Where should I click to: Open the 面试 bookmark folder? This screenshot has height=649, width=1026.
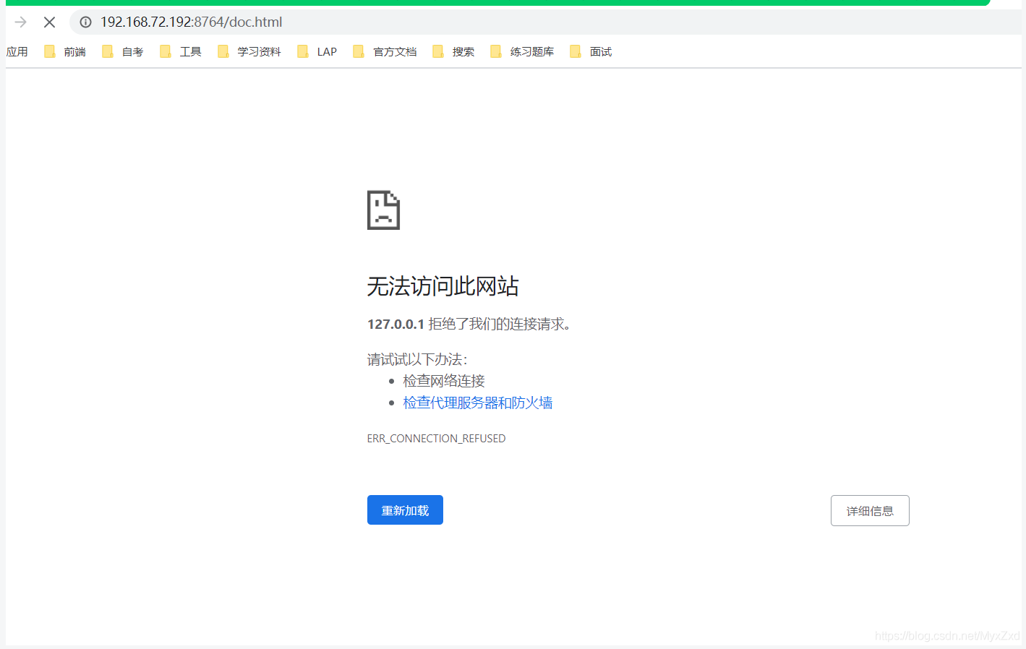tap(591, 52)
